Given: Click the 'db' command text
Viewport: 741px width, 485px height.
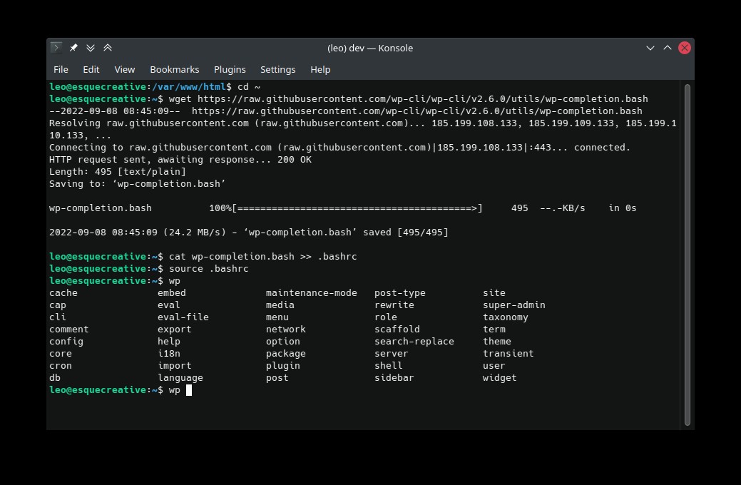Looking at the screenshot, I should [x=55, y=378].
